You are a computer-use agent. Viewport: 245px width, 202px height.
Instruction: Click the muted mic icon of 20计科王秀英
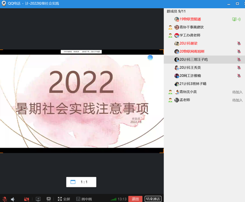tap(239, 67)
